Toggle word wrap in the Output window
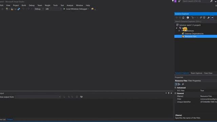This screenshot has height=122, width=217. tap(81, 97)
